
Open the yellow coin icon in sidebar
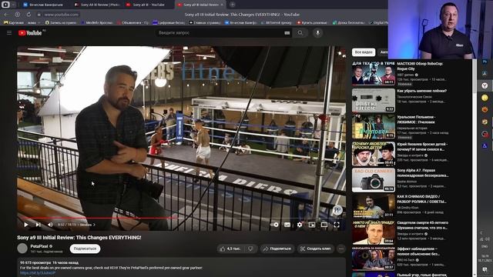click(485, 98)
